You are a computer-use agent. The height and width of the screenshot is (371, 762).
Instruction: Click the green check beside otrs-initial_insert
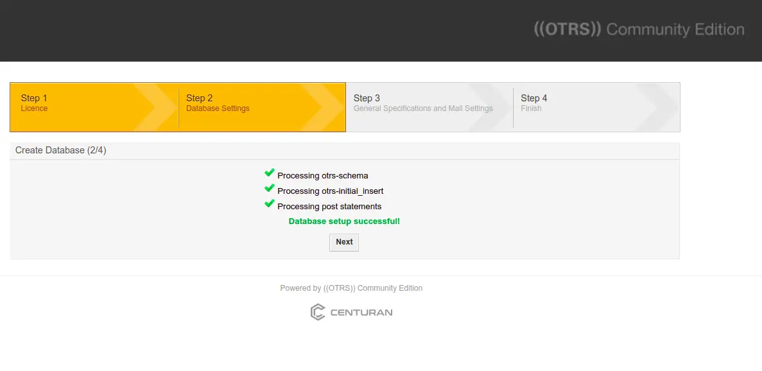(x=270, y=189)
